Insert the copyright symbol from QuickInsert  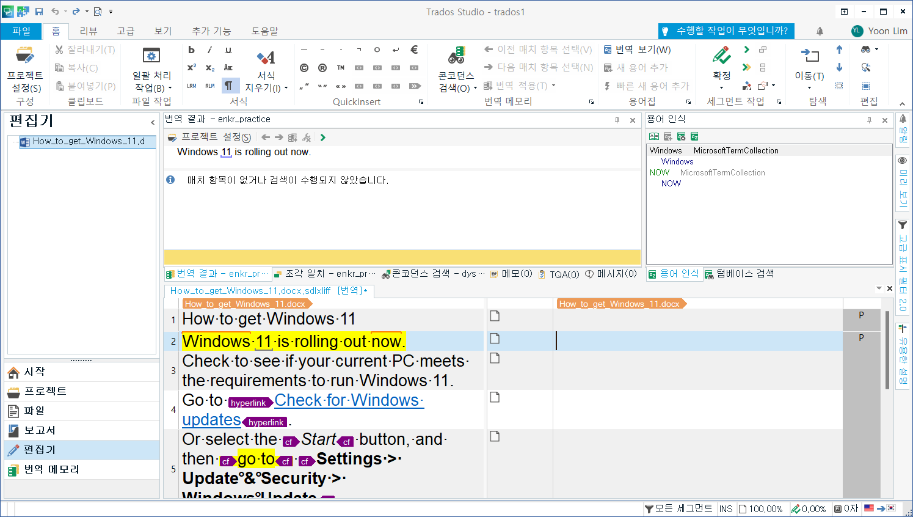point(304,68)
